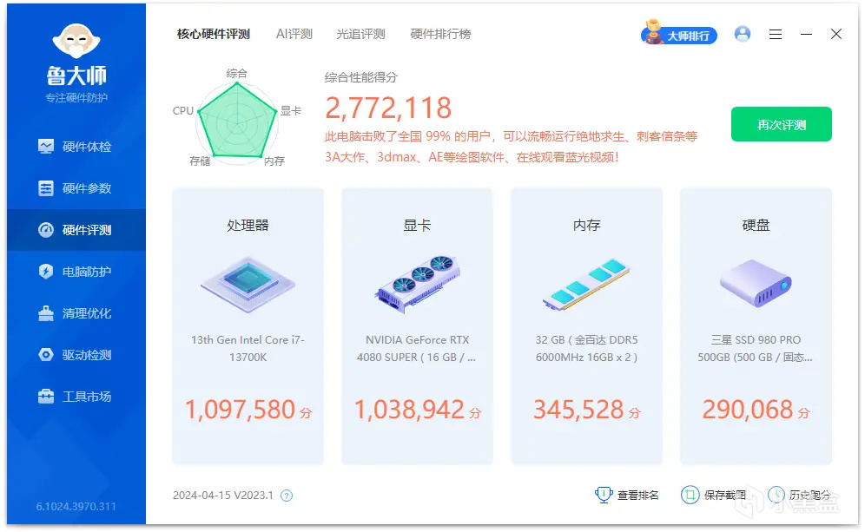Click the 显卡 card title

[x=417, y=226]
